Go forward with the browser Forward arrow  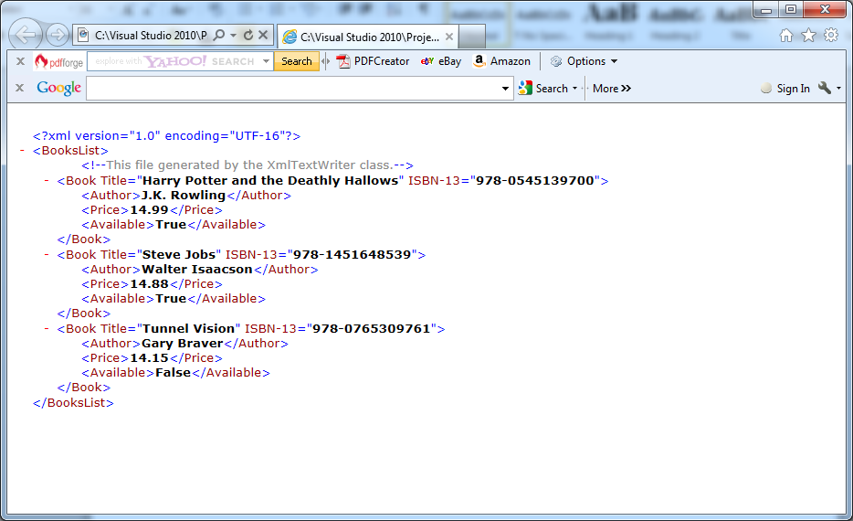(x=58, y=36)
